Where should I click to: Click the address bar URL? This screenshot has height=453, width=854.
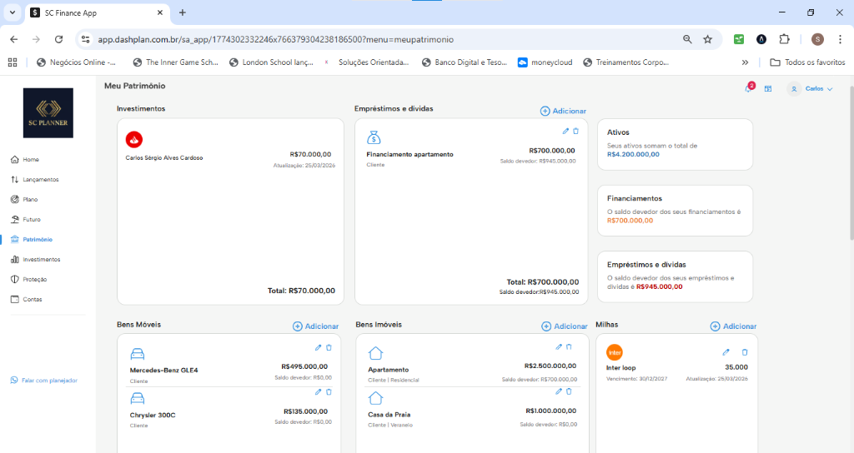tap(275, 39)
